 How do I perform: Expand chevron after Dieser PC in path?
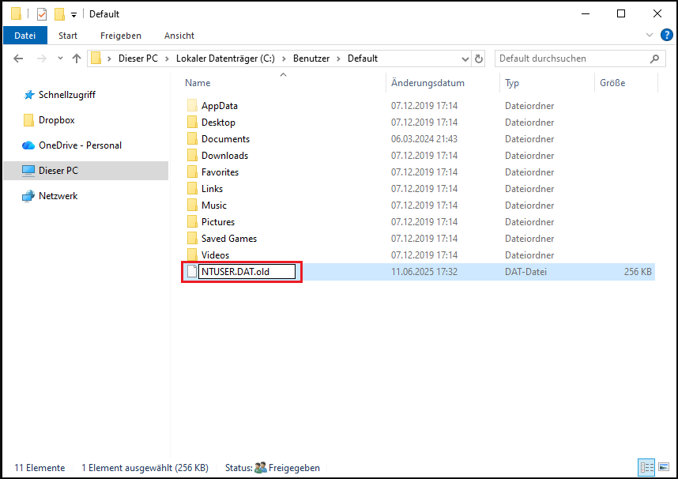[x=167, y=58]
